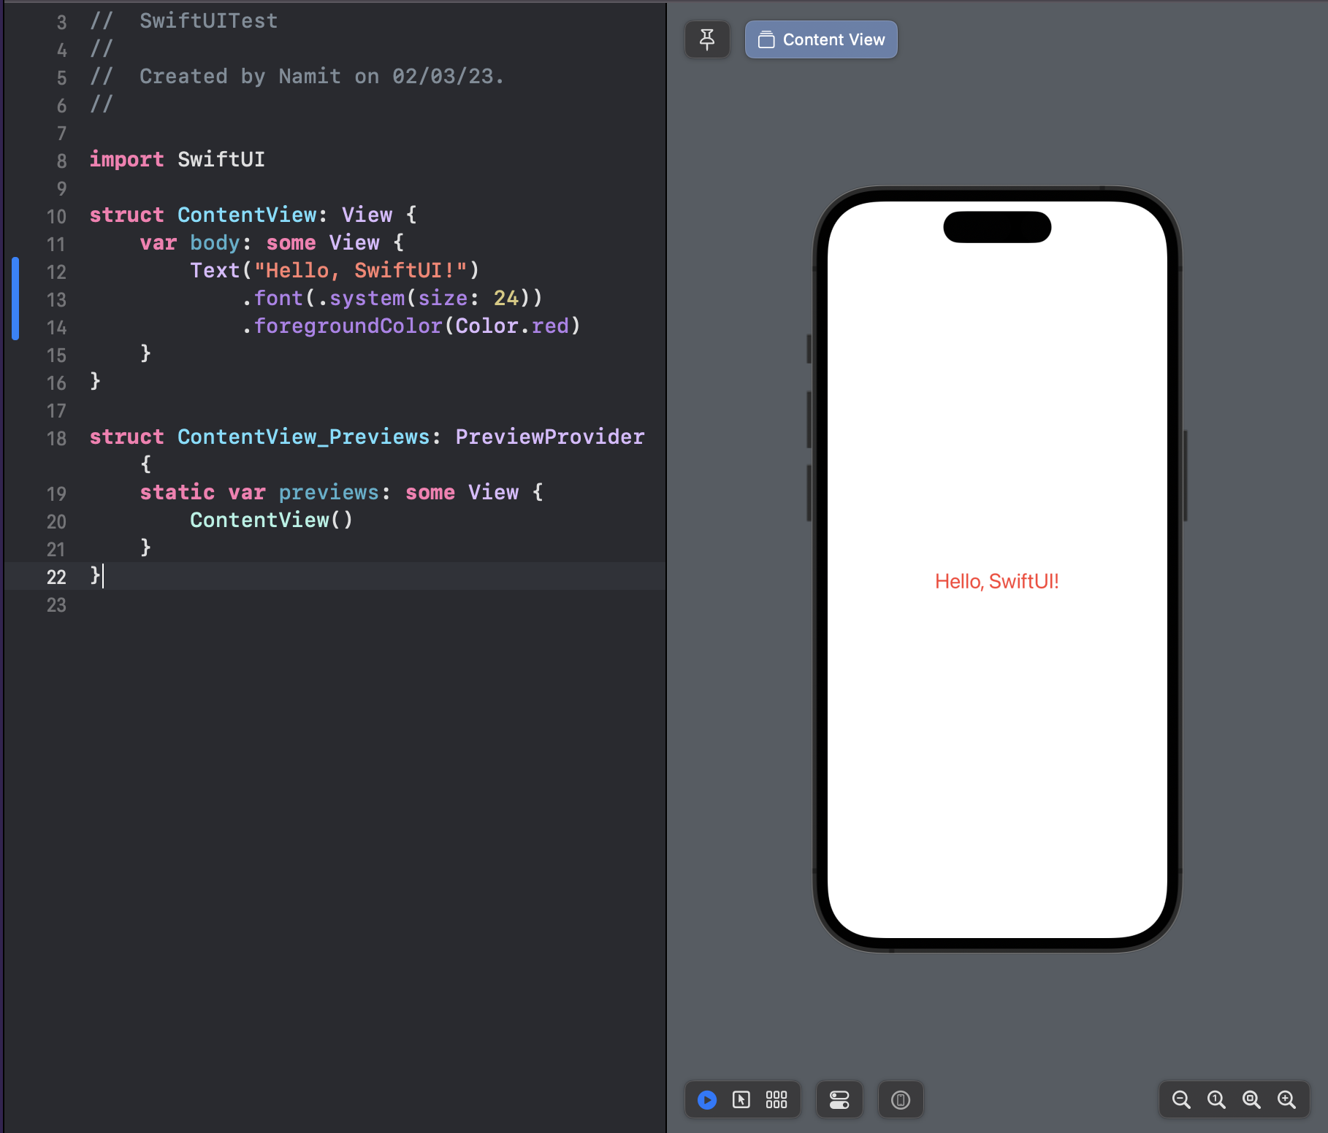Click the red Hello, SwiftUI! preview text
Image resolution: width=1328 pixels, height=1133 pixels.
(996, 581)
